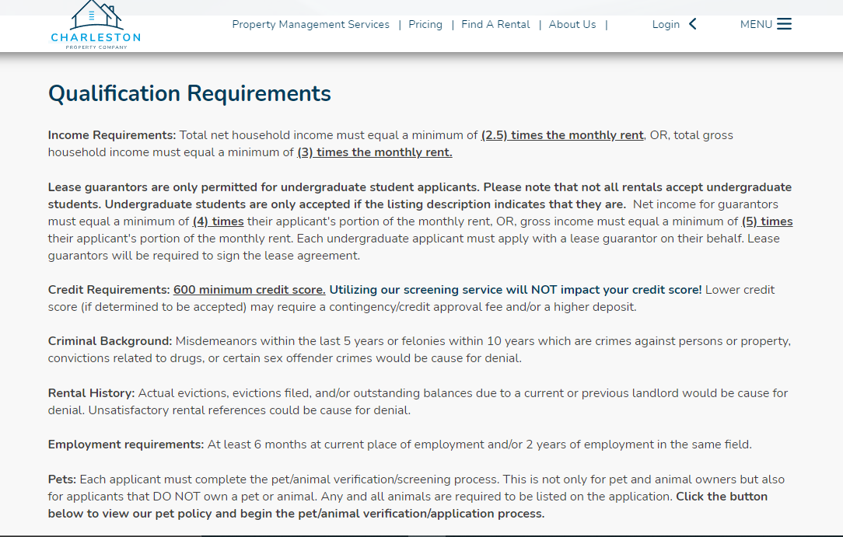This screenshot has height=537, width=843.
Task: Click underlined '(4) times' text
Action: pos(219,221)
